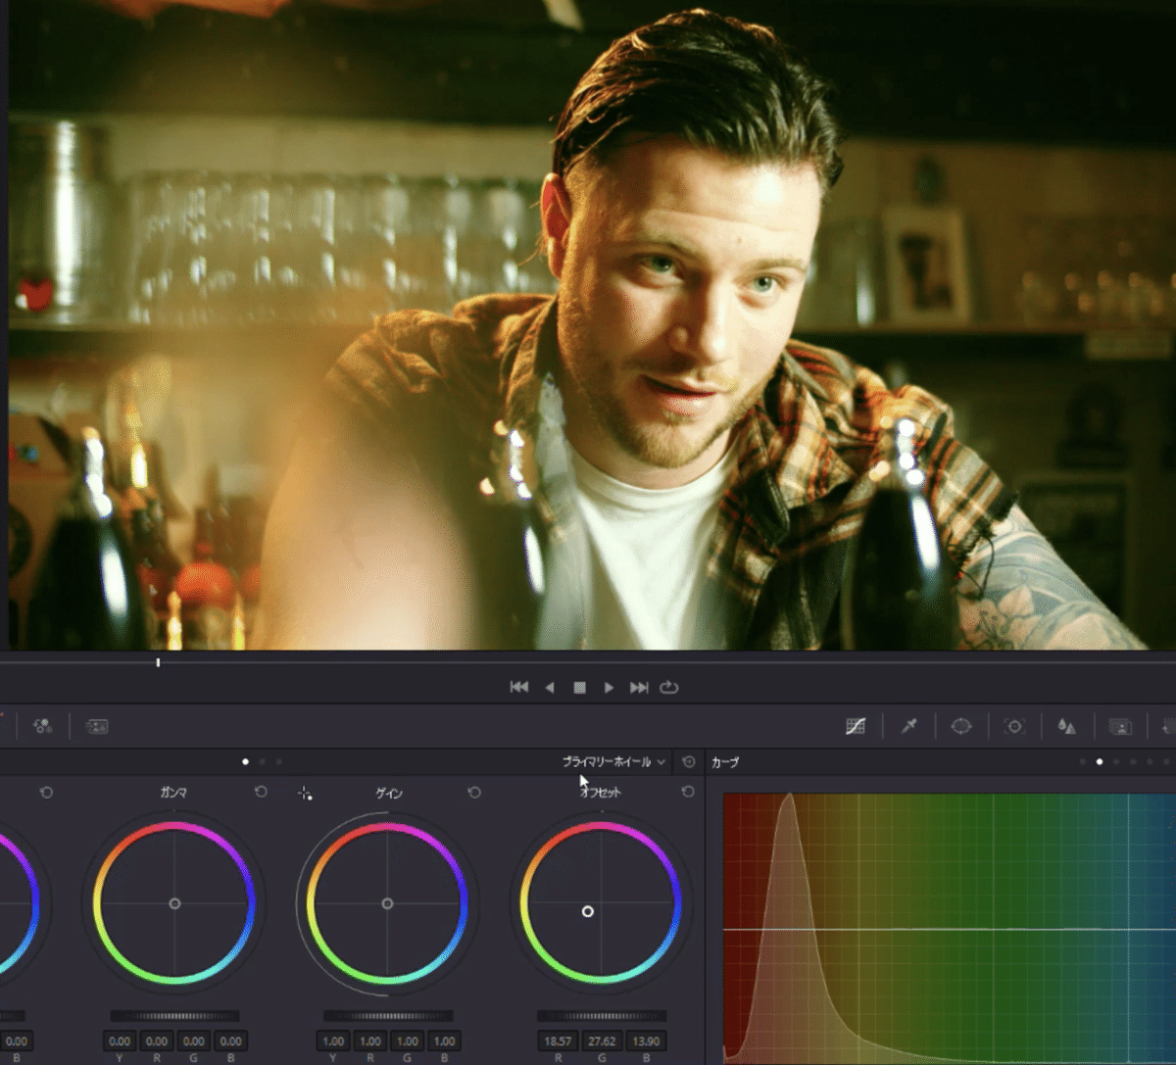Select the ゲイン R value field
Image resolution: width=1176 pixels, height=1065 pixels.
(370, 1041)
